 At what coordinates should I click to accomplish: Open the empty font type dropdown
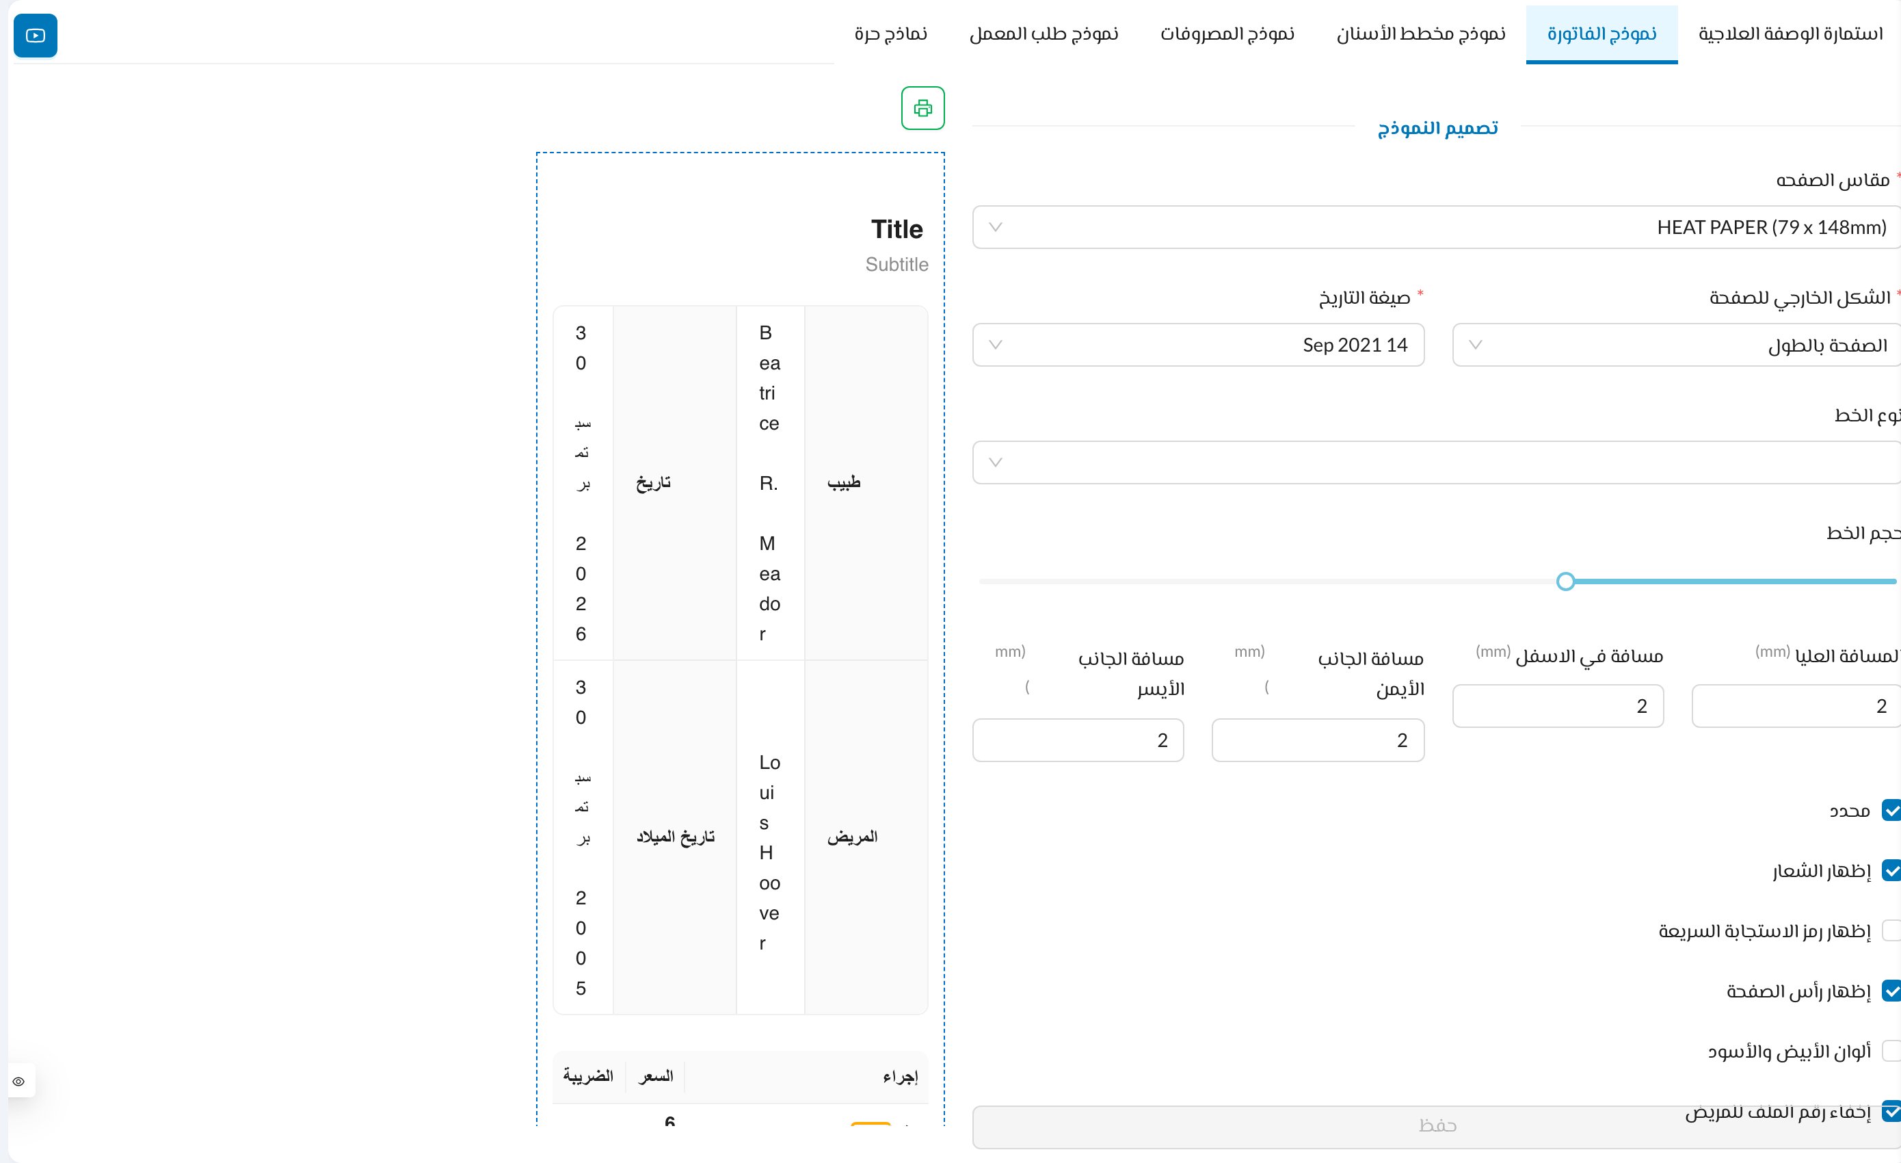pos(1437,462)
